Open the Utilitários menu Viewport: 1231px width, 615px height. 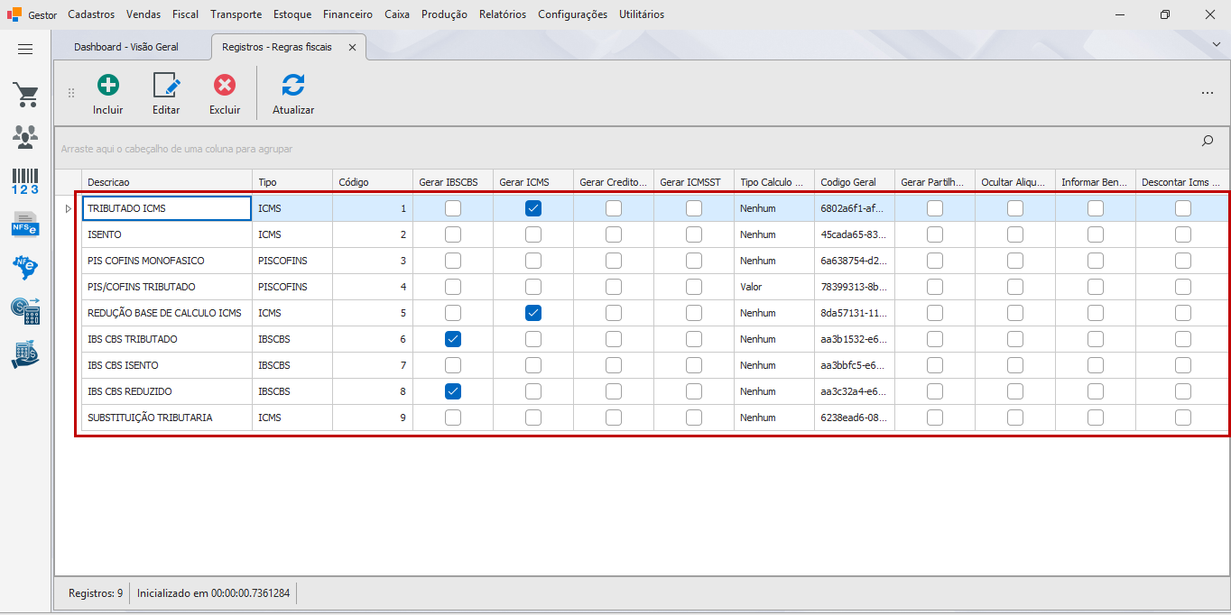click(x=642, y=14)
